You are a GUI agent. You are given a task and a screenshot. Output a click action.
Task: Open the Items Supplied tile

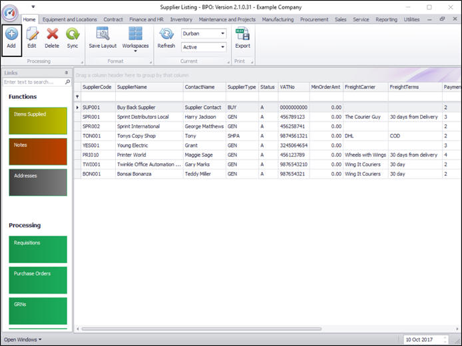38,120
